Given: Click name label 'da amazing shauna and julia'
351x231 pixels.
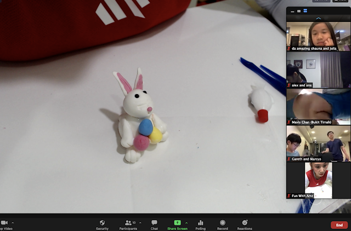Looking at the screenshot, I should (x=314, y=49).
